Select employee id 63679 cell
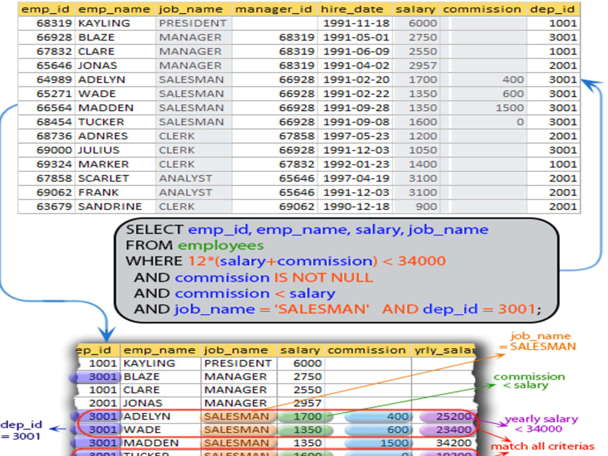608x456 pixels. click(46, 206)
